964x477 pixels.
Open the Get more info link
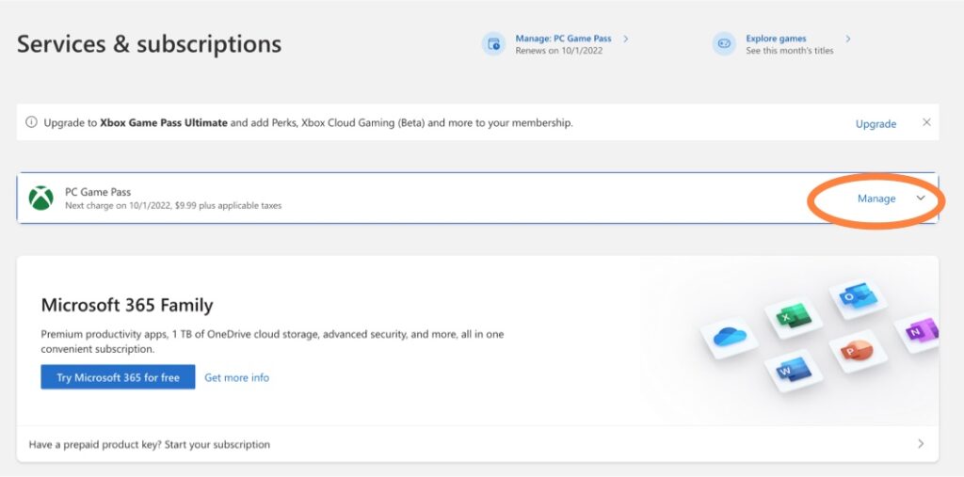click(x=236, y=377)
